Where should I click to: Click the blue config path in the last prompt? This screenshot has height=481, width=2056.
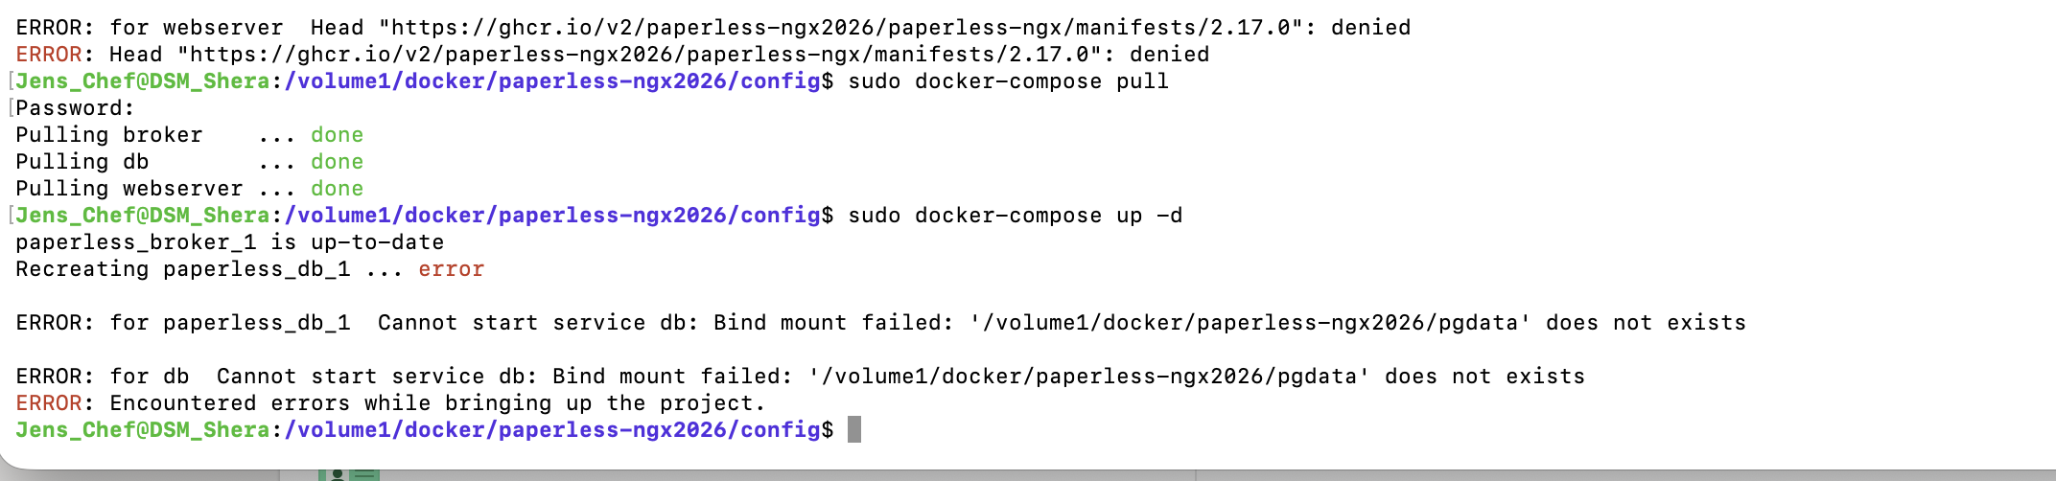point(552,429)
